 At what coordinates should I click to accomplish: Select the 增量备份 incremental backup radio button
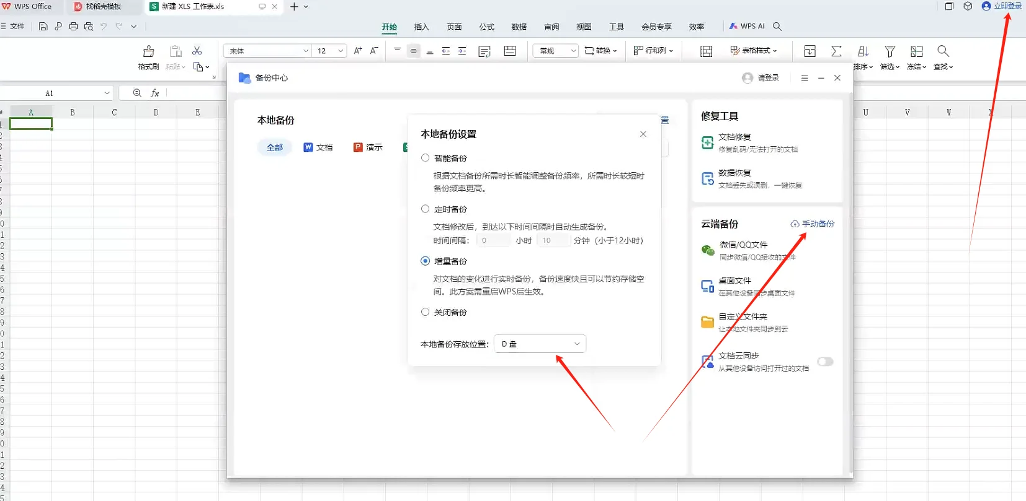(425, 261)
